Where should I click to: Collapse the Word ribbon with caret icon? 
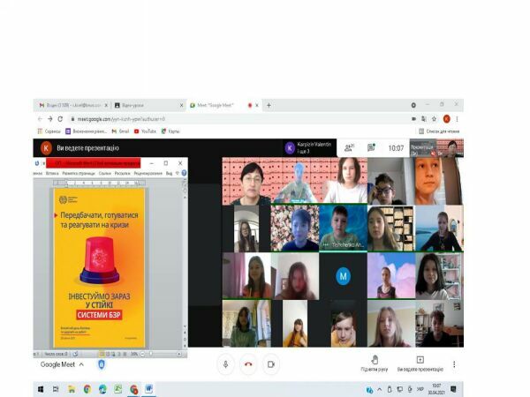tap(178, 173)
